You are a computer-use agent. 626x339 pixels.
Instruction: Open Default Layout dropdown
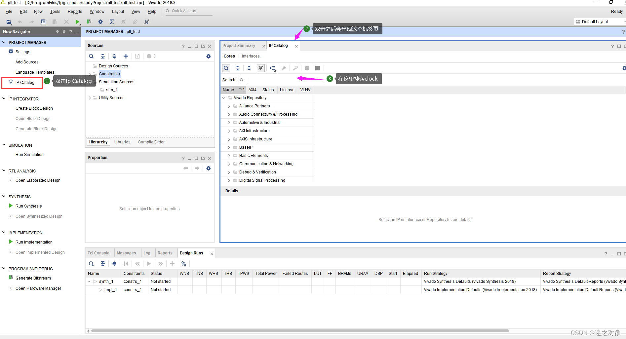tap(600, 22)
